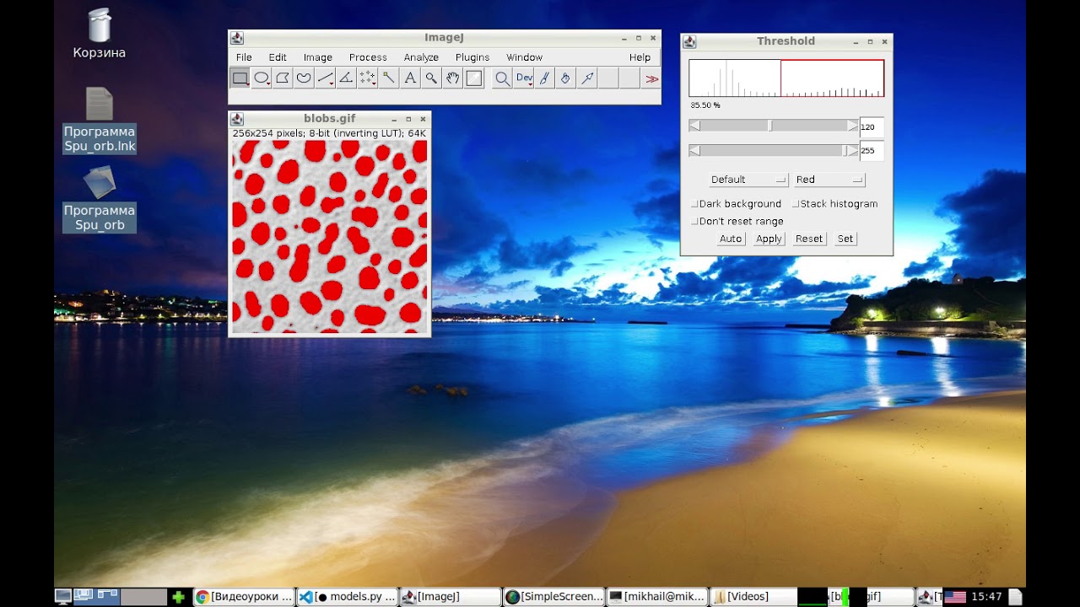Viewport: 1080px width, 607px height.
Task: Open the Default threshold method dropdown
Action: click(748, 180)
